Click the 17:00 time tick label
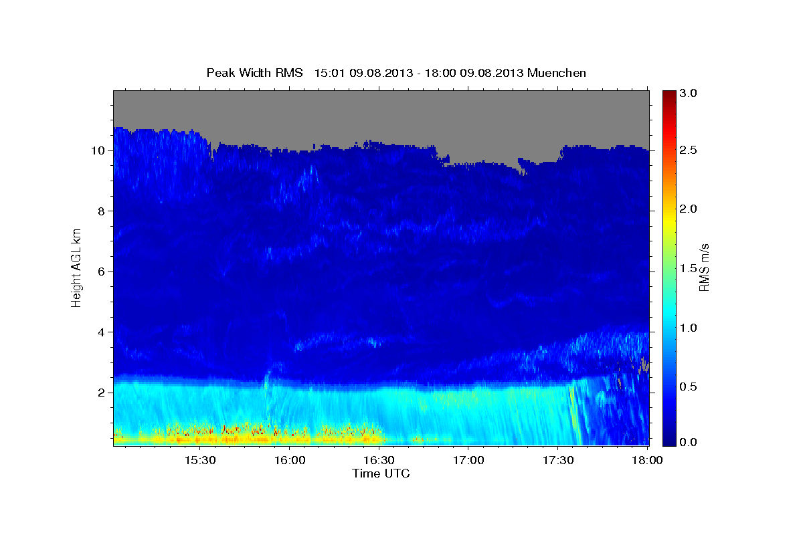Image resolution: width=803 pixels, height=535 pixels. (468, 461)
